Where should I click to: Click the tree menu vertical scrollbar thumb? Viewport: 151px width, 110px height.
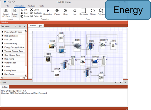(x=26, y=49)
